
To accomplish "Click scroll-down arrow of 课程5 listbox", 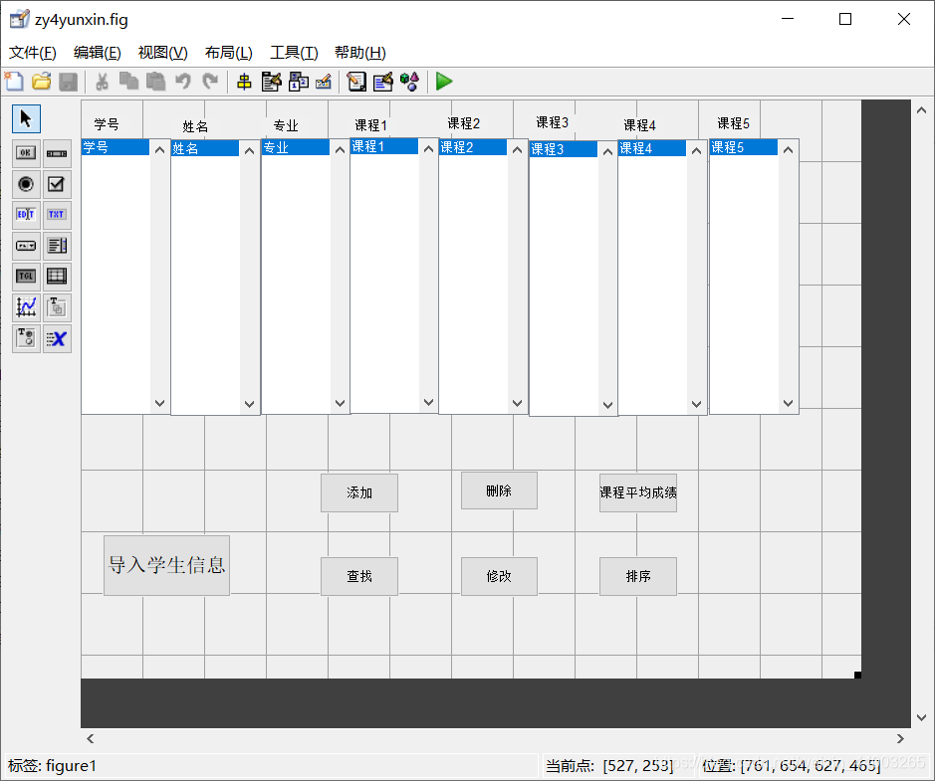I will pyautogui.click(x=788, y=403).
